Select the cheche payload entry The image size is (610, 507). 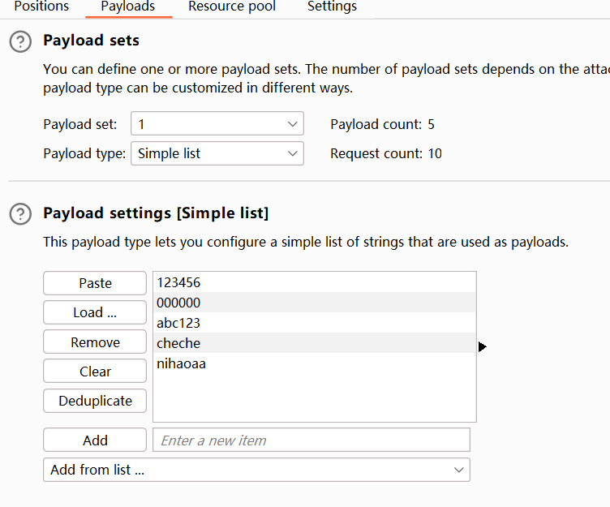pyautogui.click(x=315, y=343)
